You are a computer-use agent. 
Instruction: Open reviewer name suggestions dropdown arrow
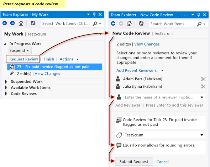click(202, 97)
